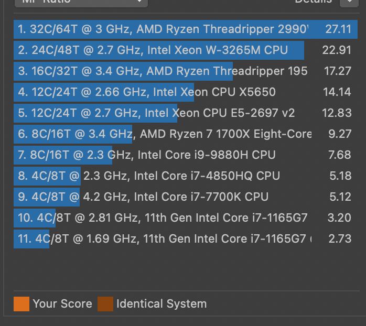Click the 12.83 score value
Screen dimensions: 366x326
coord(337,113)
